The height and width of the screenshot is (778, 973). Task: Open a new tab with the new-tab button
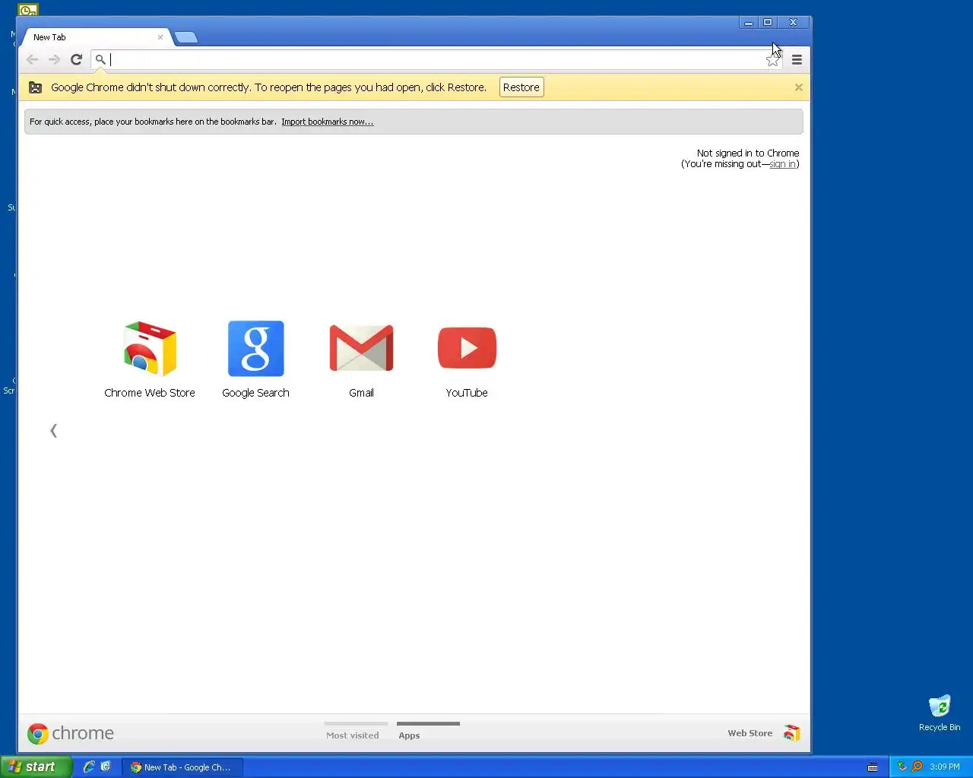[x=186, y=37]
